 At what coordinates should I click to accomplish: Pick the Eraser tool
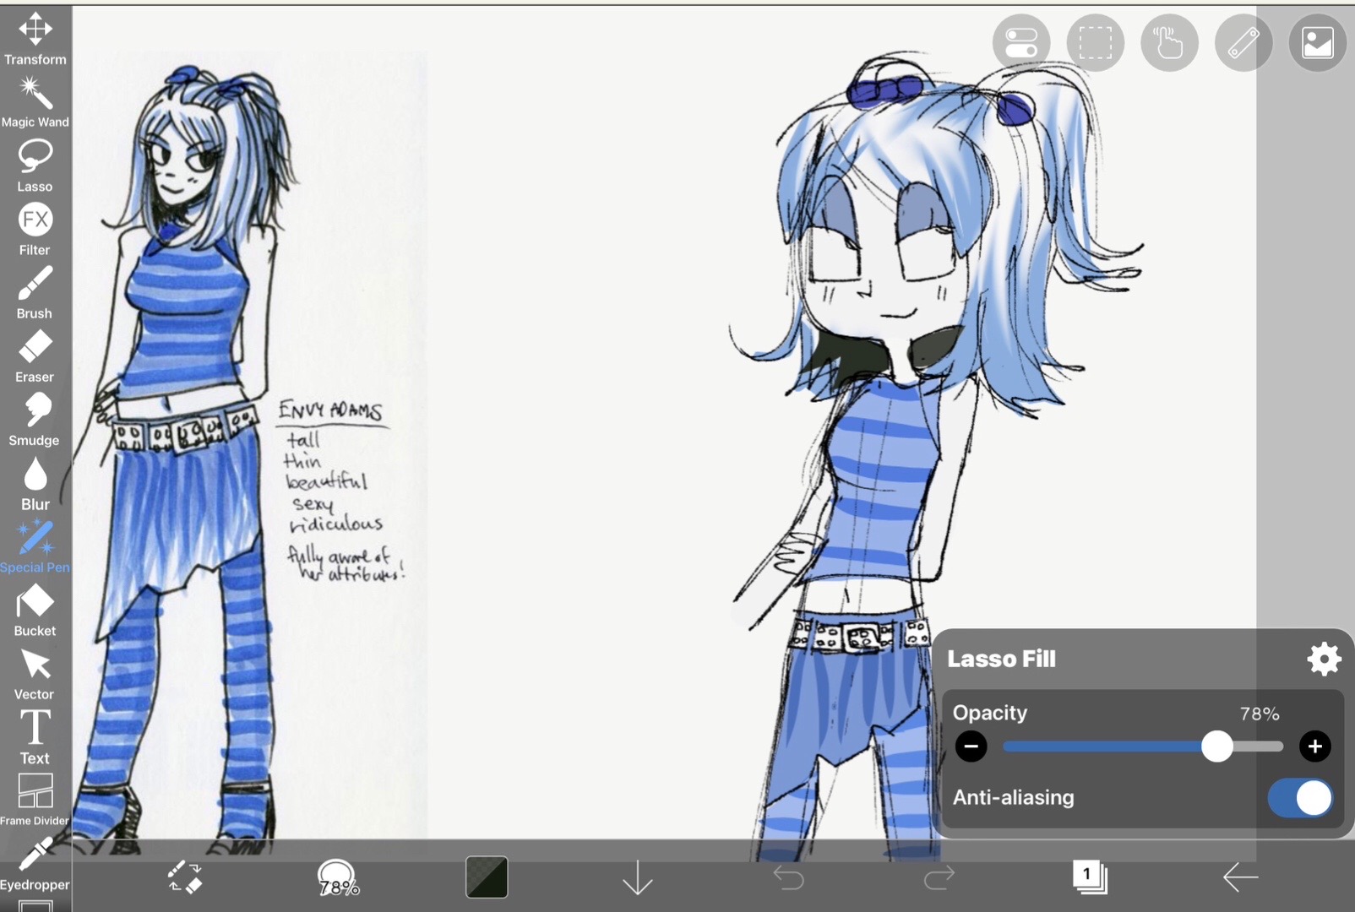point(35,356)
